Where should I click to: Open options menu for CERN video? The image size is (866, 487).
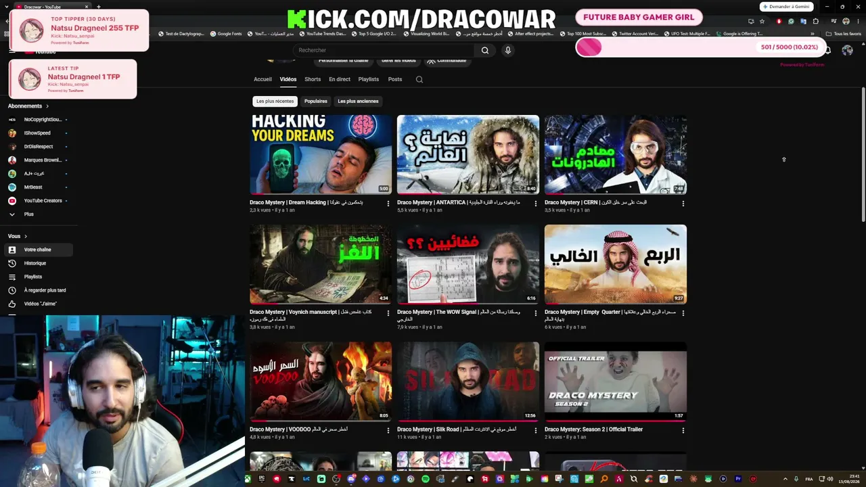click(683, 203)
